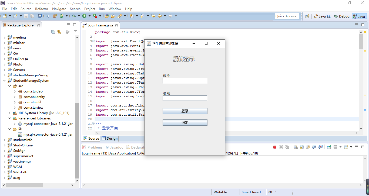Image resolution: width=369 pixels, height=196 pixels.
Task: Open the Navigate menu
Action: 59,9
